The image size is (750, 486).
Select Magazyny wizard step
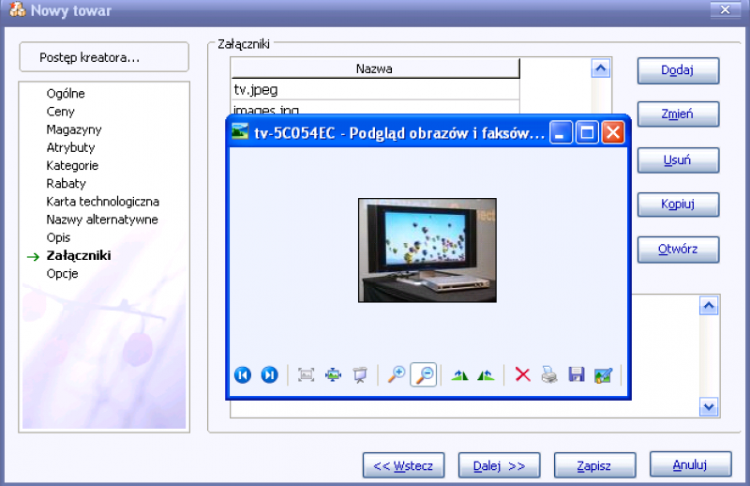pyautogui.click(x=74, y=129)
